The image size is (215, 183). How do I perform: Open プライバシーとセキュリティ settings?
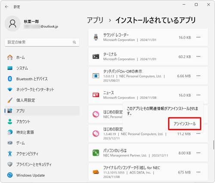point(42,164)
